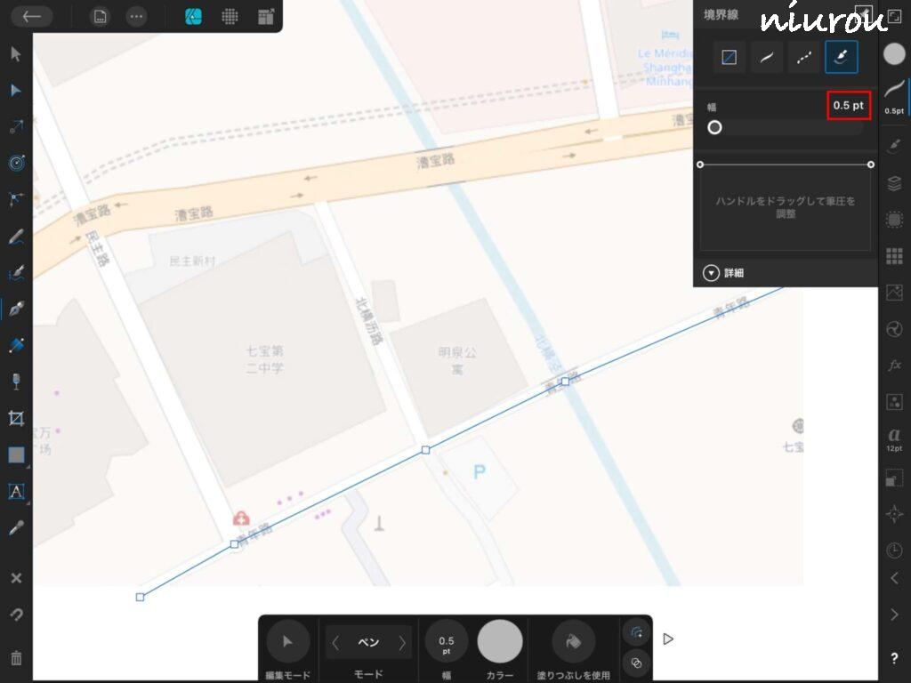Select the Move tool arrow
The image size is (911, 683).
click(x=16, y=54)
